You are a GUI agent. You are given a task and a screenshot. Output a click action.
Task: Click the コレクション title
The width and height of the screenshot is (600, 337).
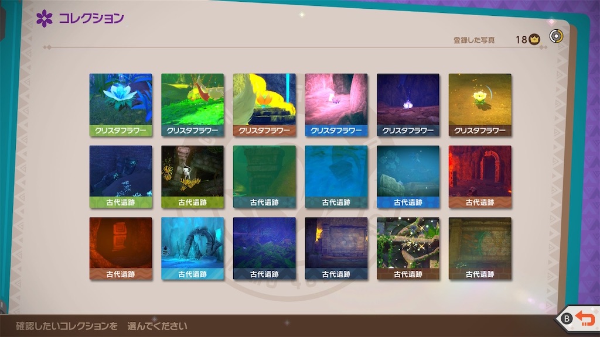coord(91,18)
